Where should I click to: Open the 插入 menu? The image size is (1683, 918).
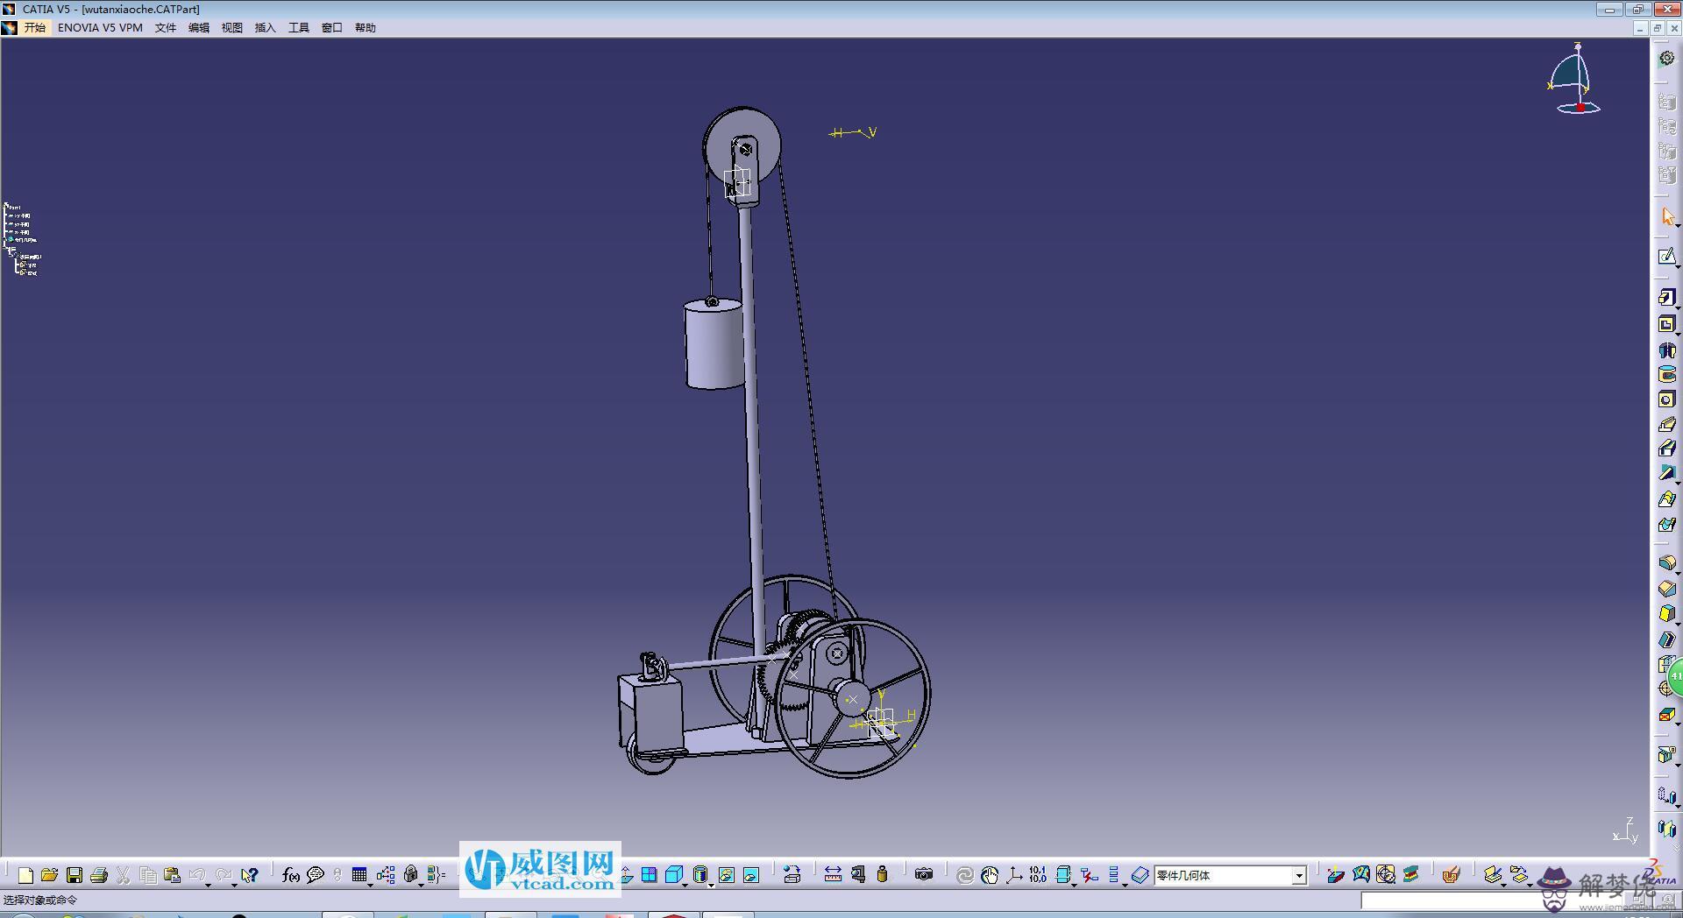coord(265,28)
